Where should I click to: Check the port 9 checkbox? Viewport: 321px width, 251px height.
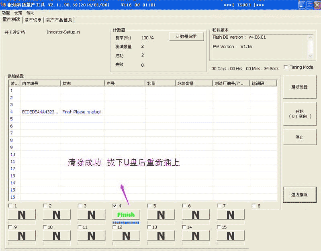[x=10, y=227]
